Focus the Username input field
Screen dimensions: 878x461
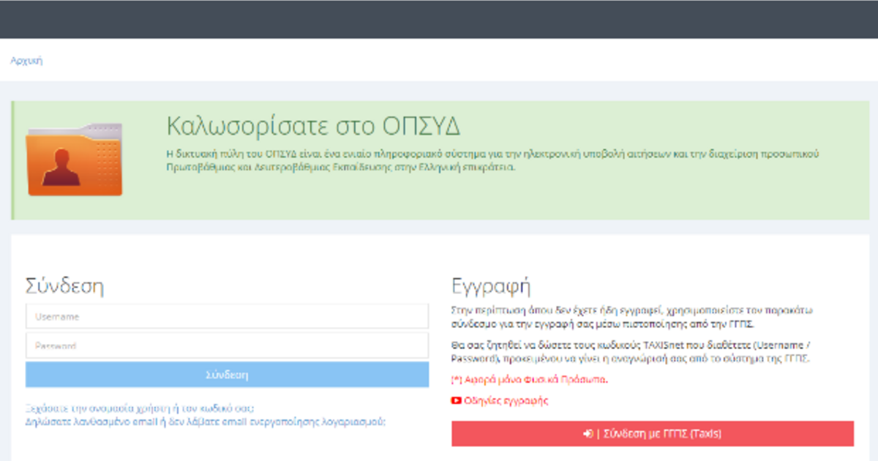227,317
